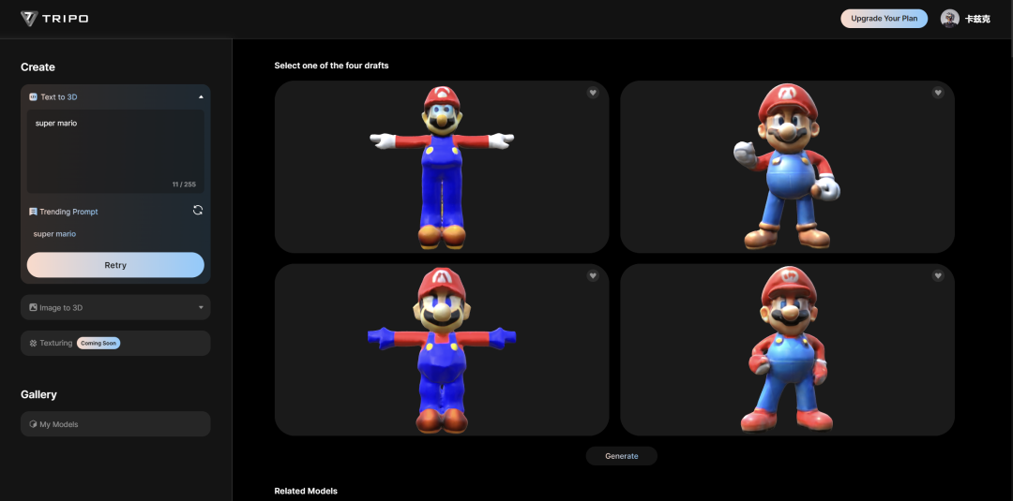Click the Upgrade Your Plan button

[x=884, y=19]
